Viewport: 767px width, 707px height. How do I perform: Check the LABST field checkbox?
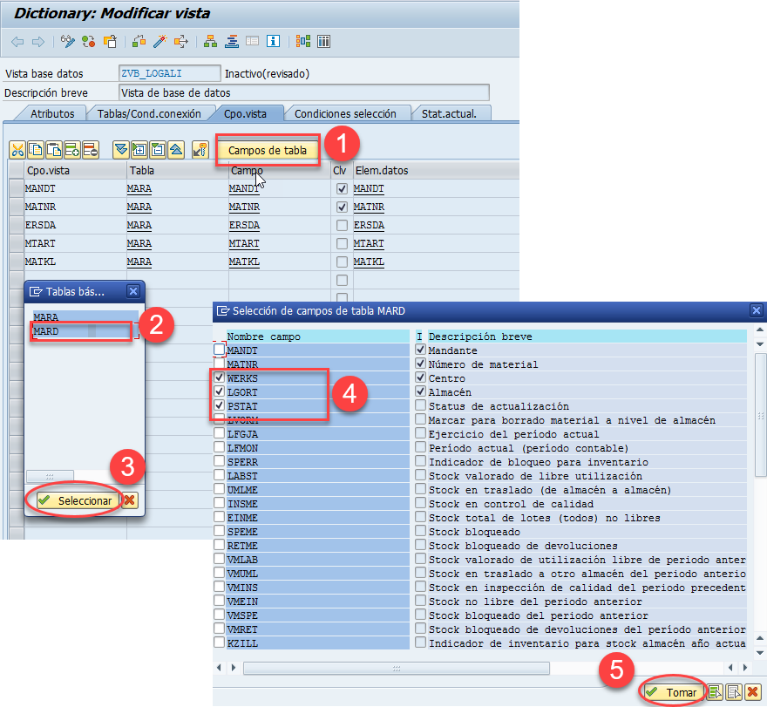pos(219,475)
